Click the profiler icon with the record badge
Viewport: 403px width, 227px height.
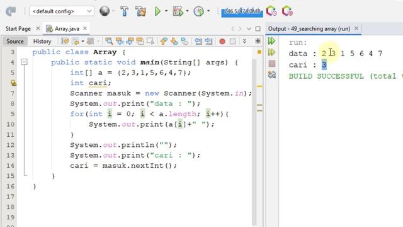point(287,11)
